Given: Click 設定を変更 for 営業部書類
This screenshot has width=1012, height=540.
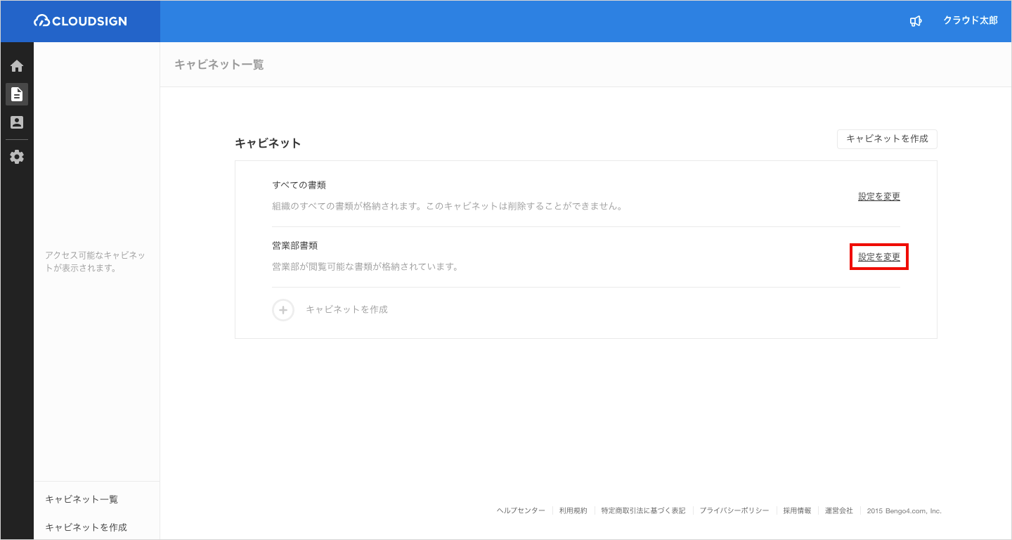Looking at the screenshot, I should point(878,257).
